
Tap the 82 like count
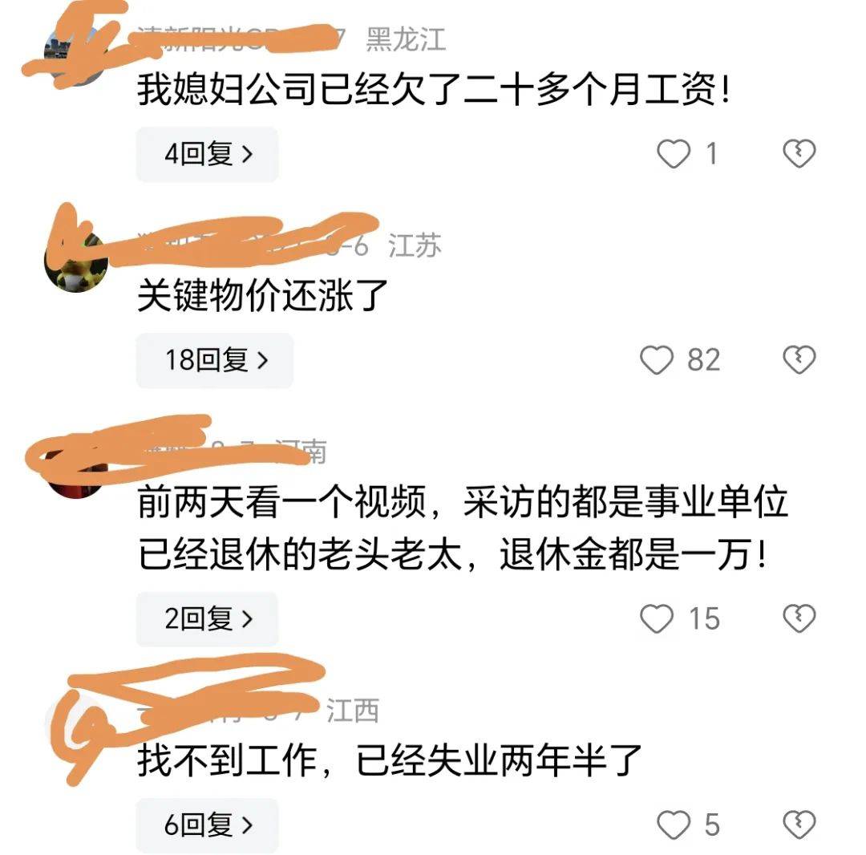(x=704, y=360)
